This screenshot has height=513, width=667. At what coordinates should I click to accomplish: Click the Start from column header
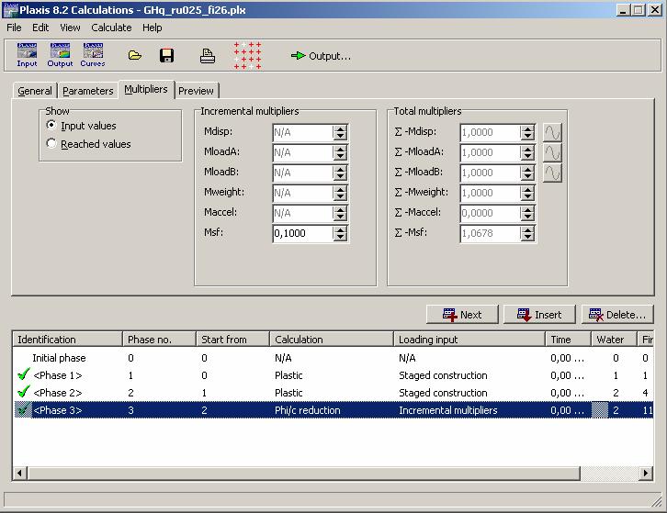(232, 340)
